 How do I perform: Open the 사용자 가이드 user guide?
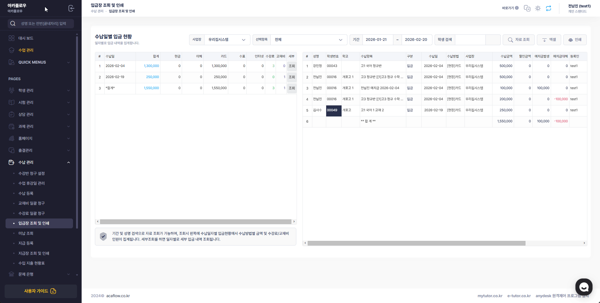coord(41,291)
